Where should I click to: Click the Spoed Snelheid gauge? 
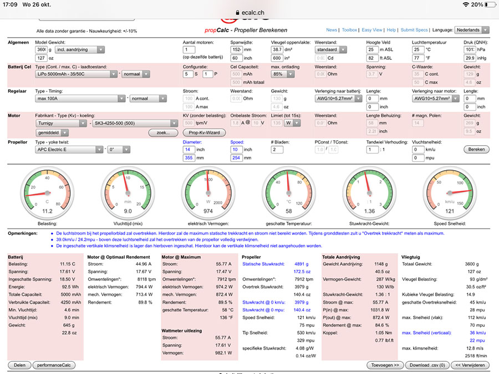pyautogui.click(x=450, y=193)
